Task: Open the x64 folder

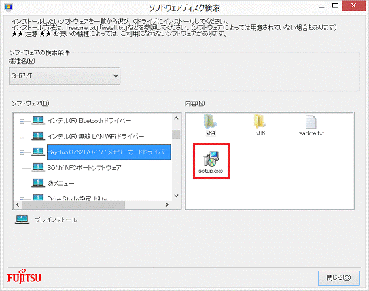Action: coord(211,125)
